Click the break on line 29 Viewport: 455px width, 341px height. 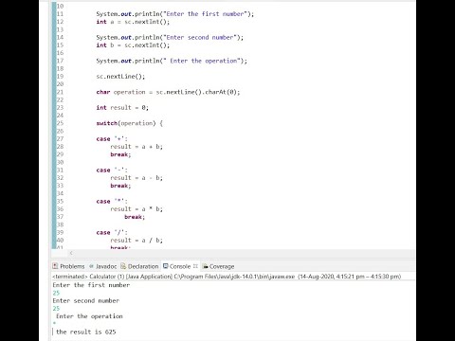(x=120, y=154)
